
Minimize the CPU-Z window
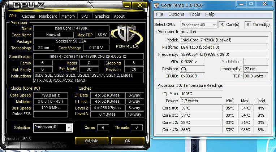[126, 5]
